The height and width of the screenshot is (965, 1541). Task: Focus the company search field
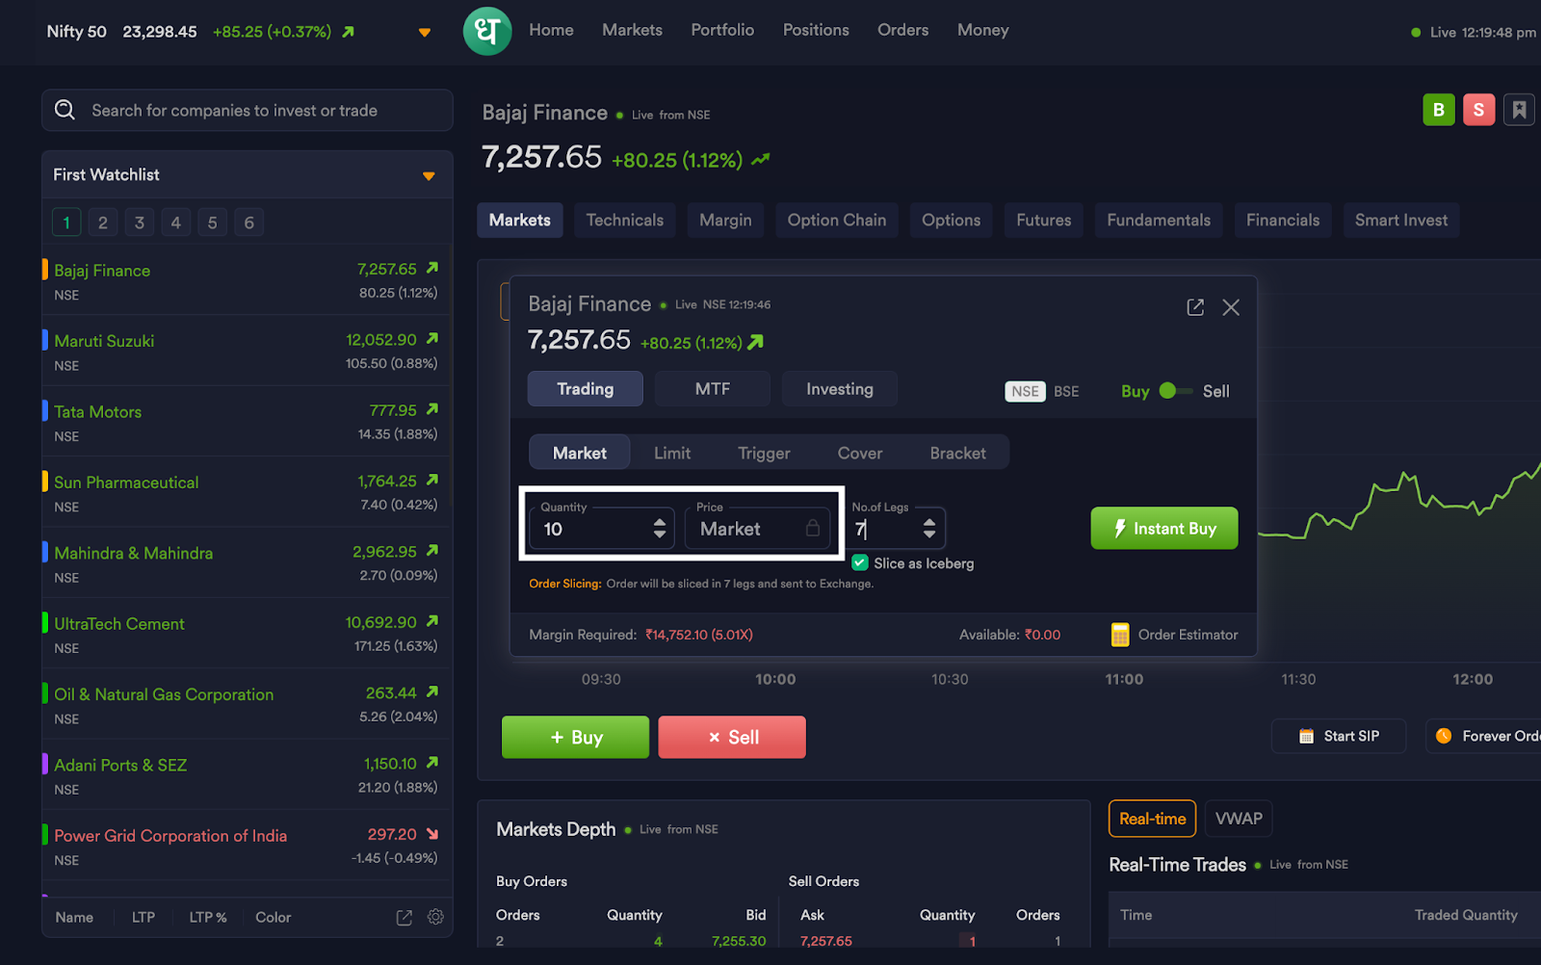[248, 110]
